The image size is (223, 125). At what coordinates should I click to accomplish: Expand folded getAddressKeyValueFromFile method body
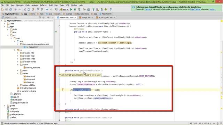60,120
